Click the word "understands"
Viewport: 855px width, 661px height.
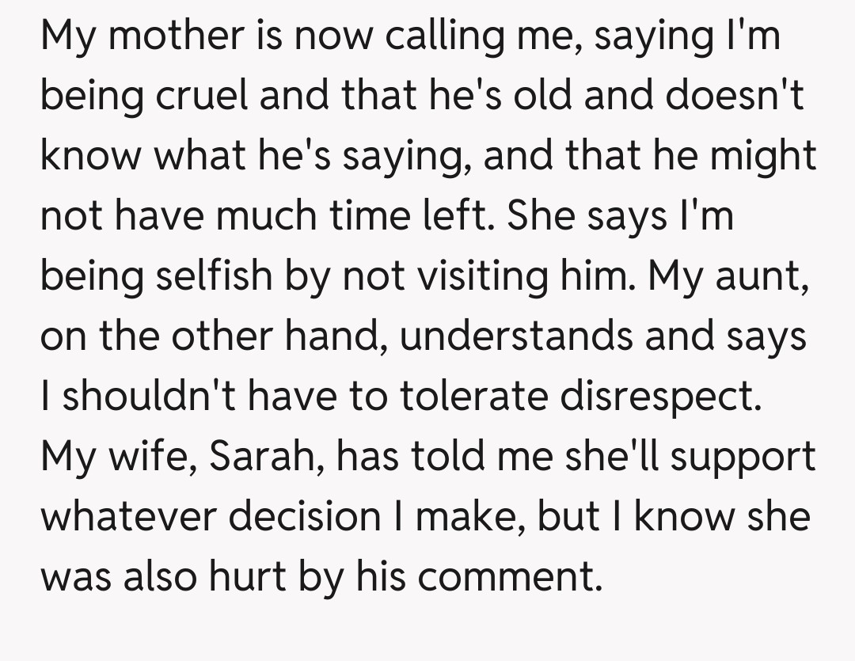[x=517, y=336]
